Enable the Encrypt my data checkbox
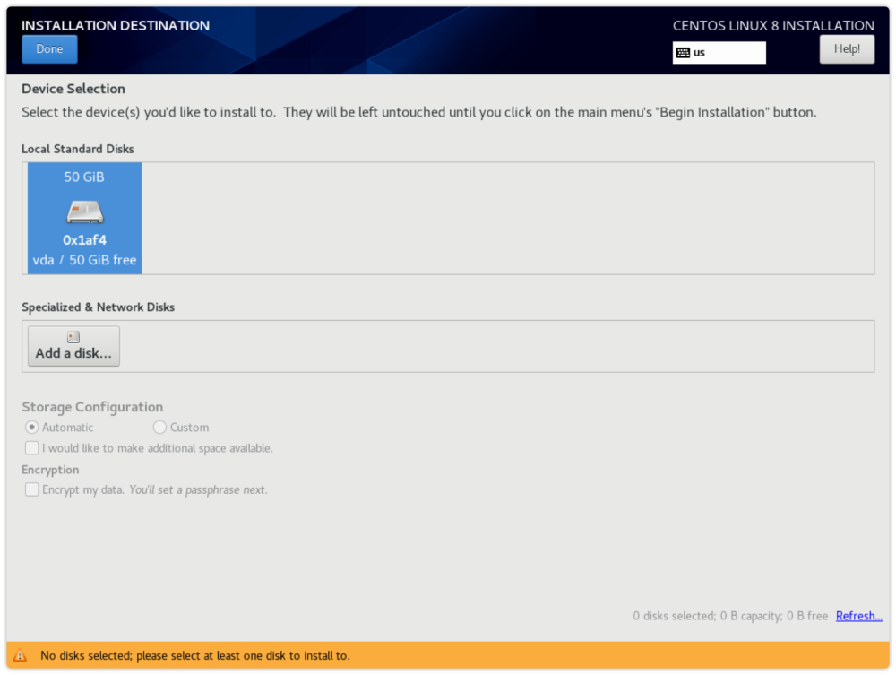 coord(32,489)
